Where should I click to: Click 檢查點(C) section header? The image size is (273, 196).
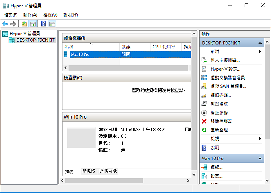(x=127, y=78)
